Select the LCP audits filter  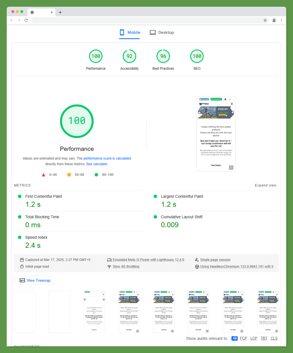(254, 338)
